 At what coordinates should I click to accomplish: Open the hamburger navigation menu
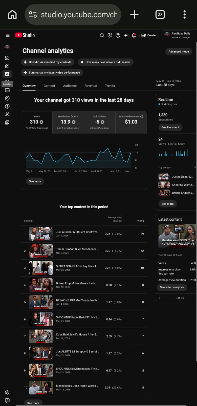(8, 35)
